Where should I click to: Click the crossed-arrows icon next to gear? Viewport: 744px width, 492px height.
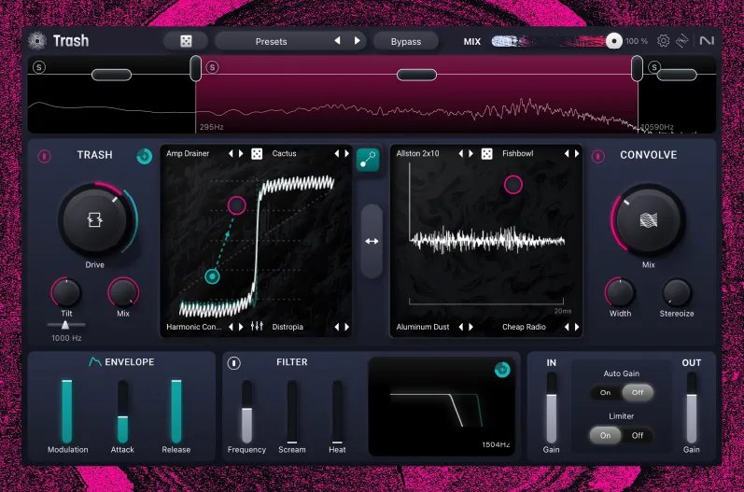[682, 41]
